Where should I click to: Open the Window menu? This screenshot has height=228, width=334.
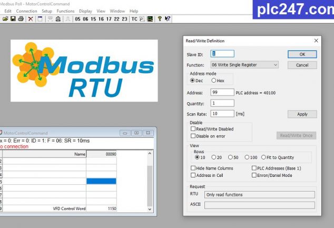pyautogui.click(x=117, y=11)
